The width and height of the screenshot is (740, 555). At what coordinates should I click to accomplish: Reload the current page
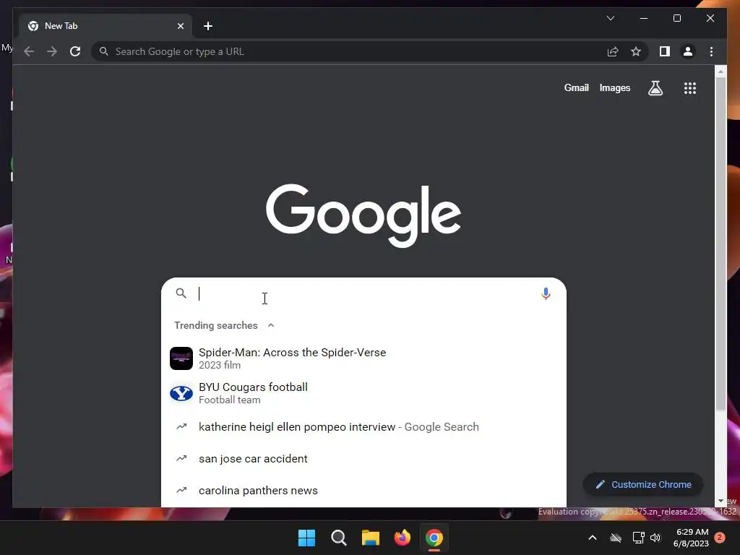(x=75, y=51)
